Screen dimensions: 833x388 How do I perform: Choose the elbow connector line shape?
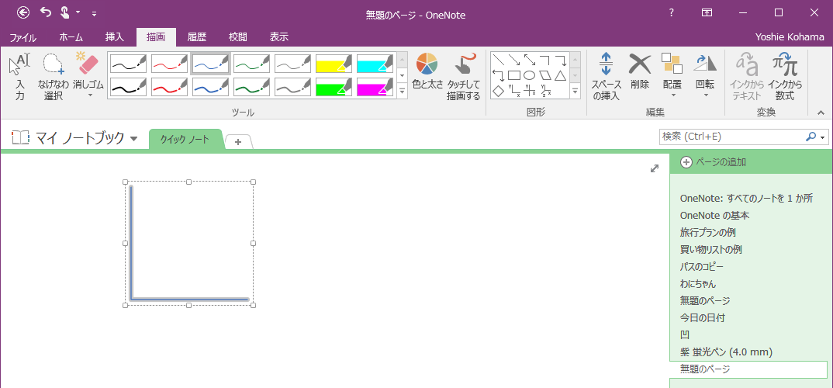[545, 60]
